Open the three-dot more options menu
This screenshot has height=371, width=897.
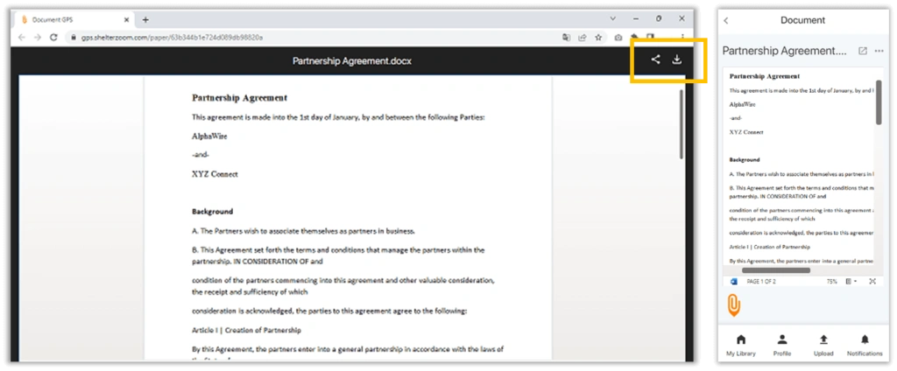(x=879, y=51)
